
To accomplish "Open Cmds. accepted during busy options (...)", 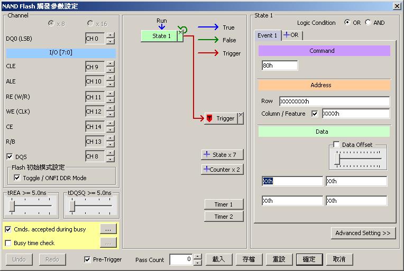I will tap(108, 229).
